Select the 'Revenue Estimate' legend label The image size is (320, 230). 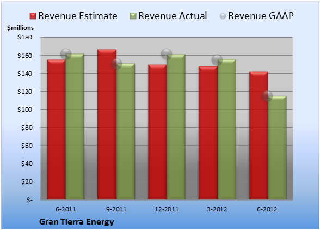[78, 16]
